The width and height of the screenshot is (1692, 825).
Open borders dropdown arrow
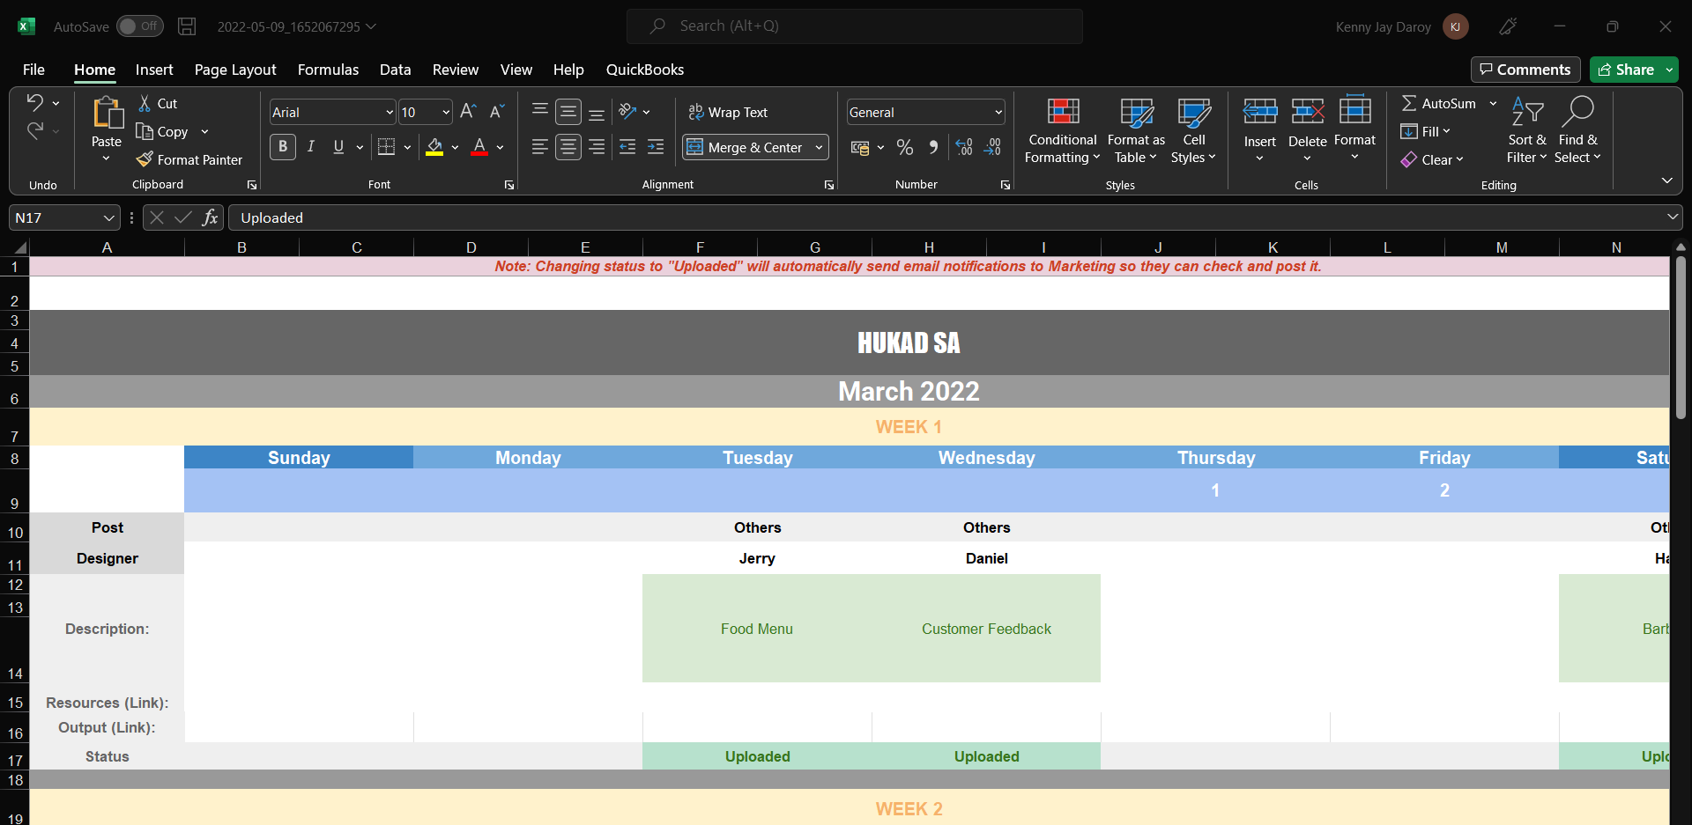[x=407, y=147]
